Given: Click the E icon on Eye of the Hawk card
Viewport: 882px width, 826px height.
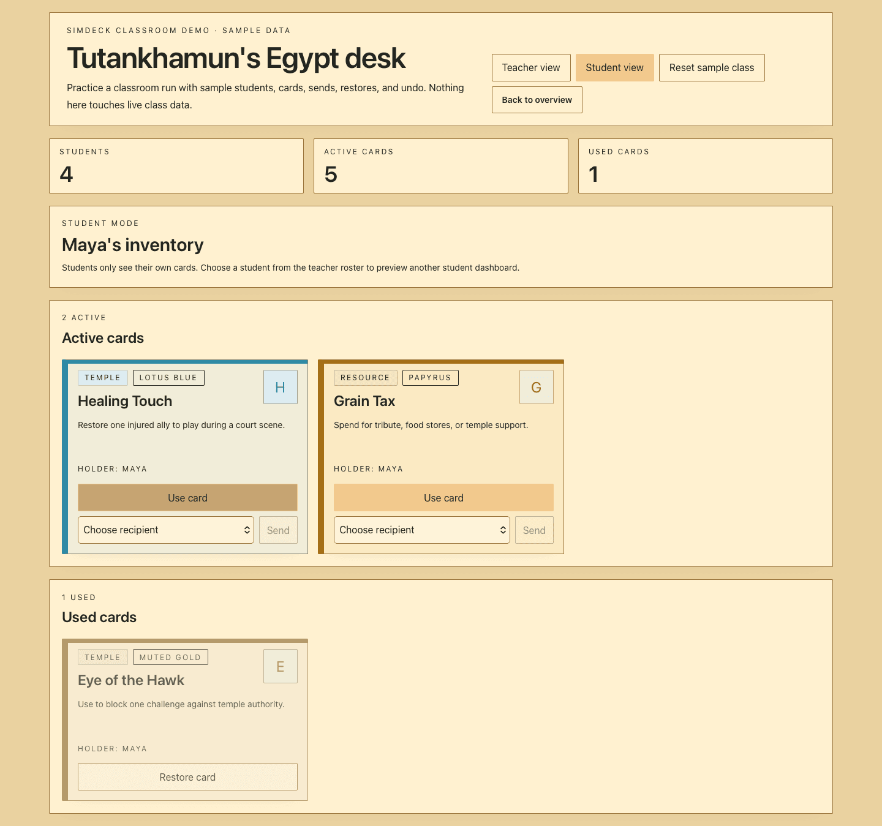Looking at the screenshot, I should point(281,666).
